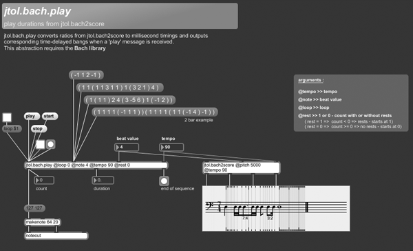This screenshot has width=413, height=251.
Task: Select the jtol.bach.play object box
Action: 96,165
